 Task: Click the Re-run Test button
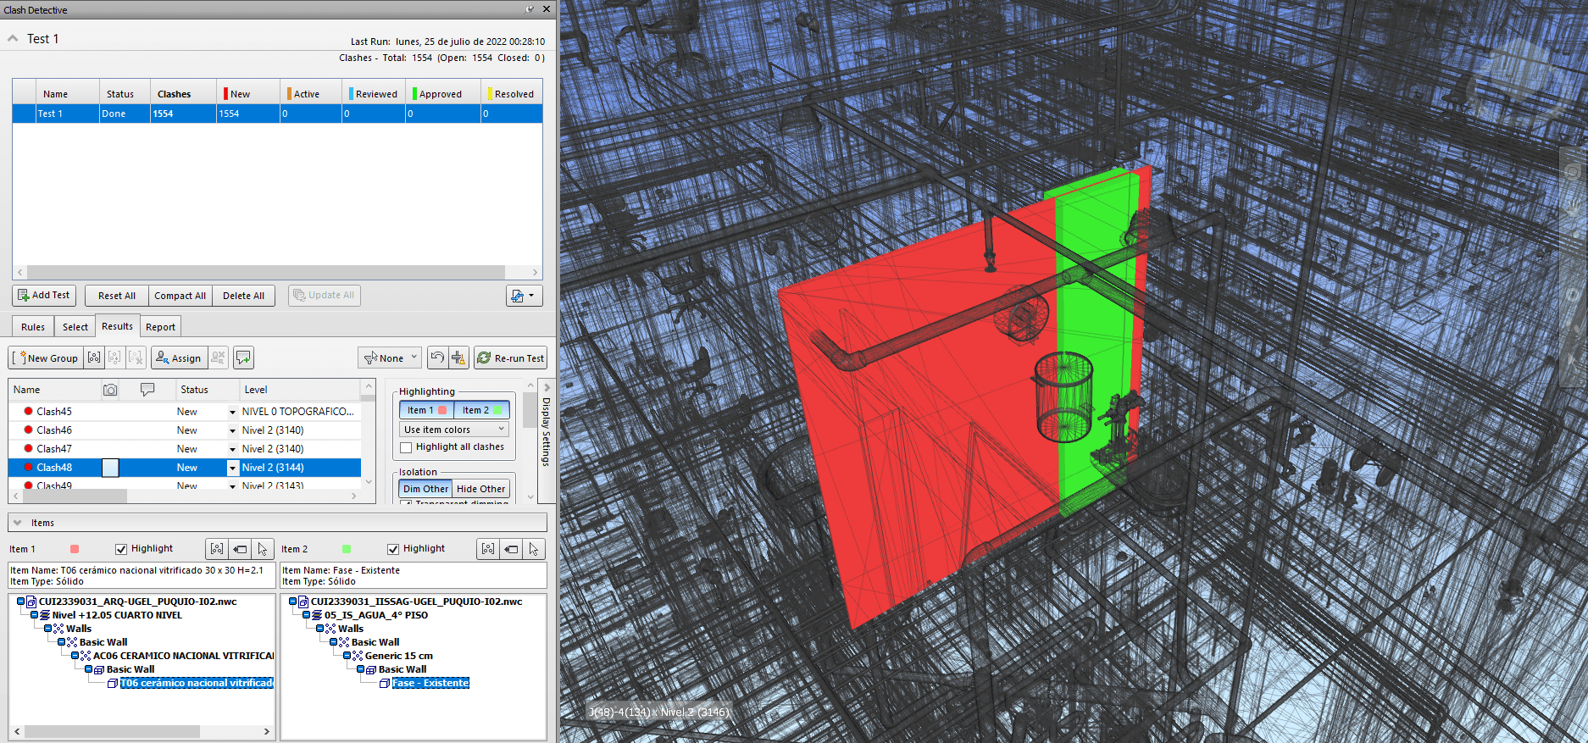(x=510, y=358)
